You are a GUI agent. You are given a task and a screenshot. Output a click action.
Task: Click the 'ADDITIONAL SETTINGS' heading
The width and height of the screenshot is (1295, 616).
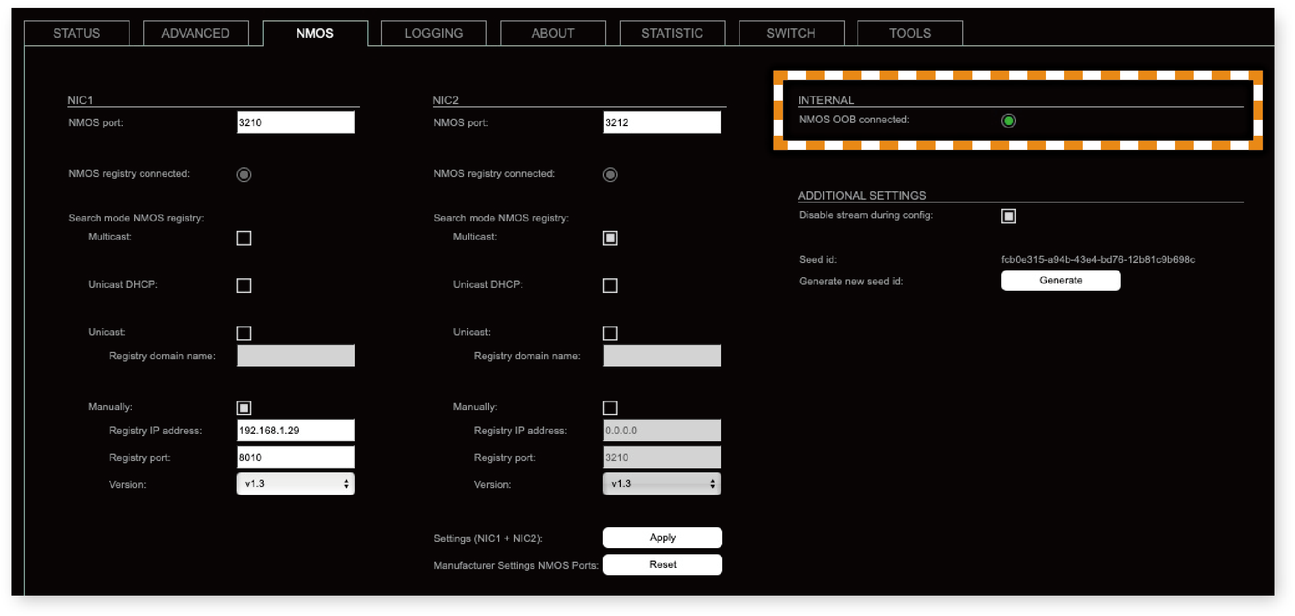862,196
